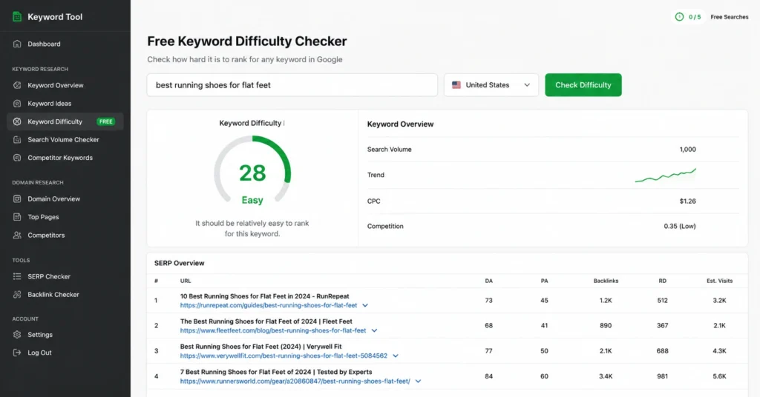Click the Check Difficulty button
The height and width of the screenshot is (397, 760).
(x=583, y=85)
